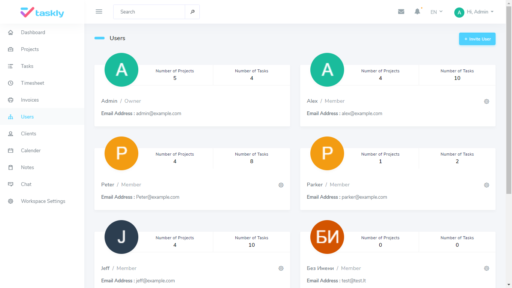Open settings gear on Peter's card
This screenshot has height=288, width=512.
tap(281, 185)
